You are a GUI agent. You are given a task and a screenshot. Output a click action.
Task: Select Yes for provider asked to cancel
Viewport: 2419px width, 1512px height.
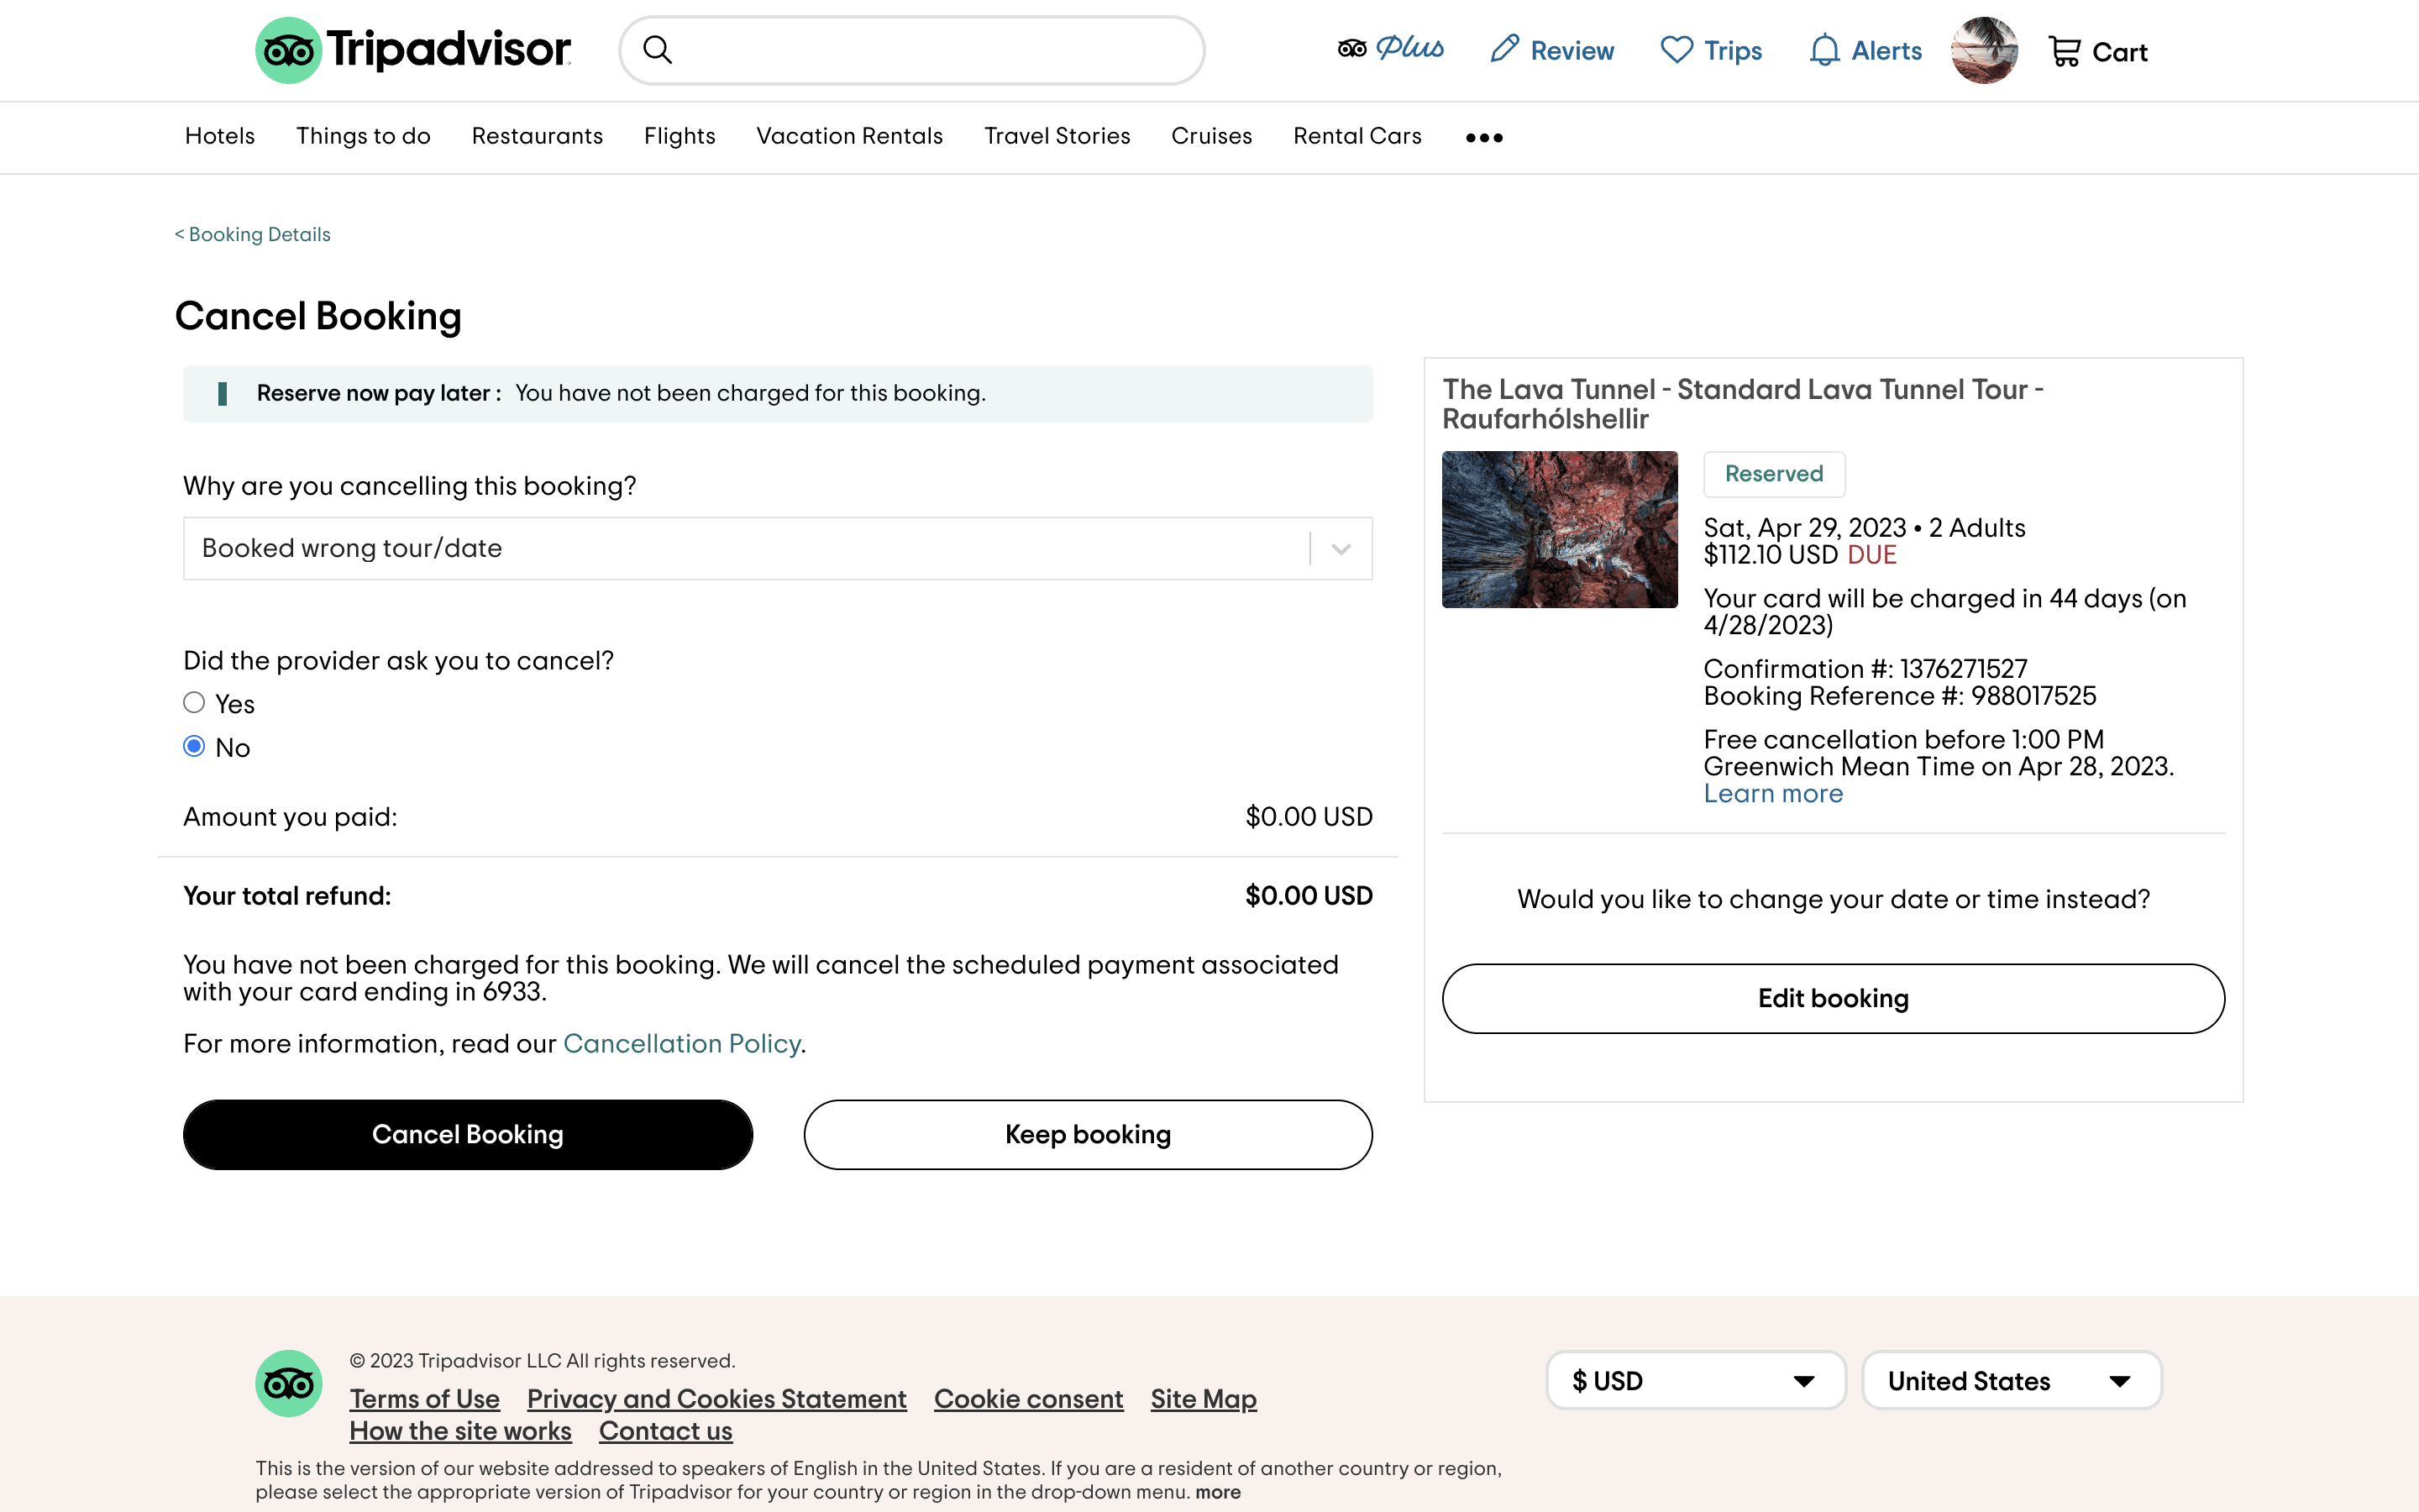point(194,703)
